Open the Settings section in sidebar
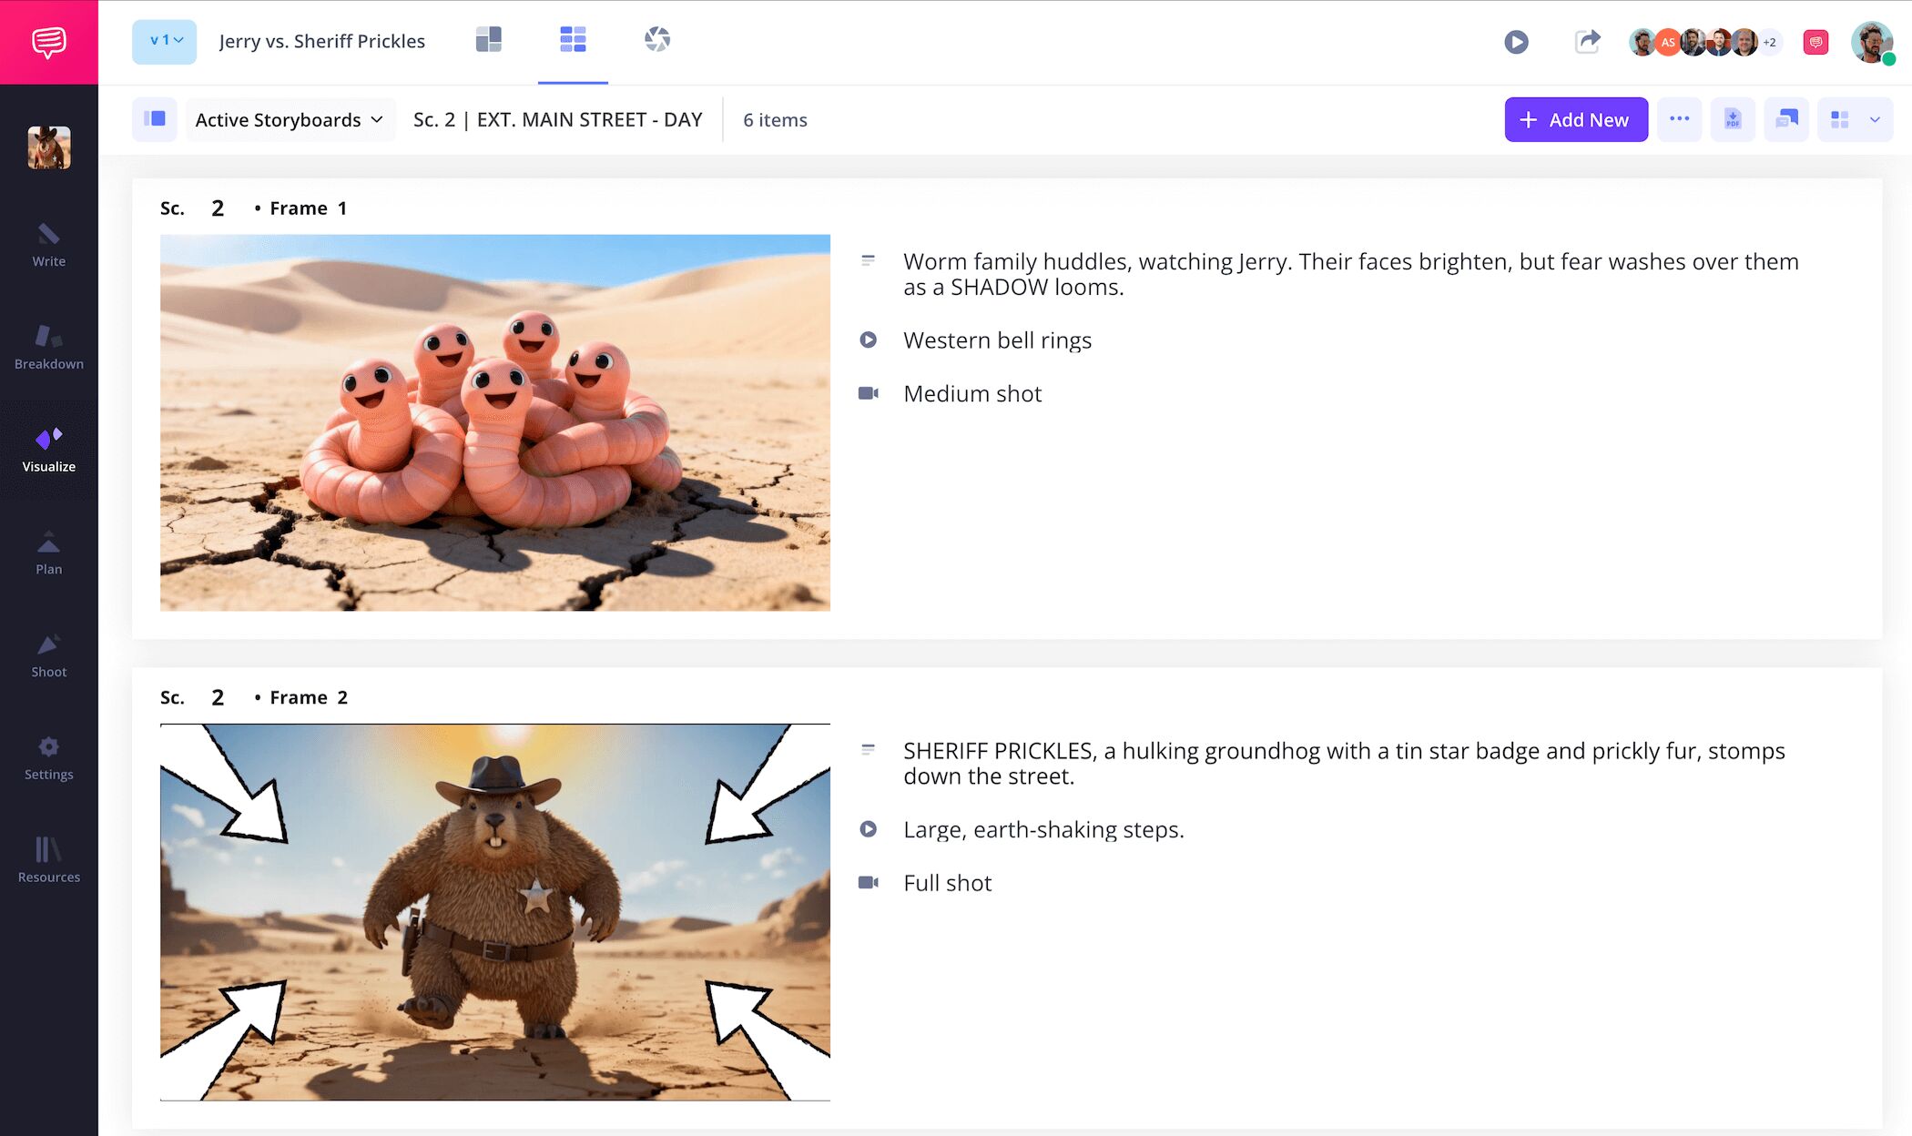The height and width of the screenshot is (1136, 1912). tap(48, 758)
